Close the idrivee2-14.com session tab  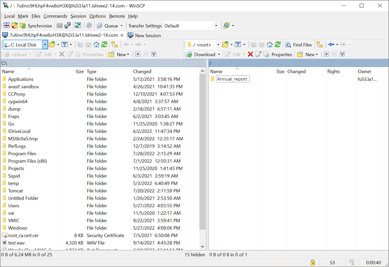click(122, 35)
